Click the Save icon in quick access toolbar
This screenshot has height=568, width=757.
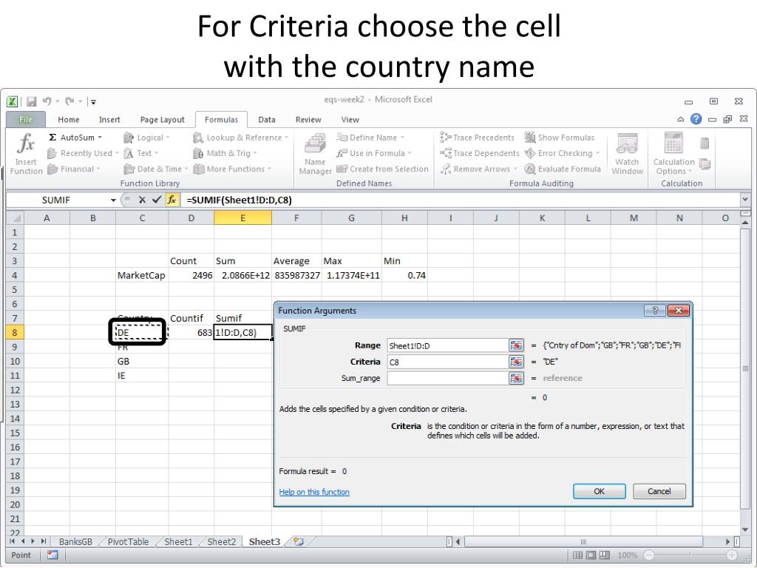point(31,101)
